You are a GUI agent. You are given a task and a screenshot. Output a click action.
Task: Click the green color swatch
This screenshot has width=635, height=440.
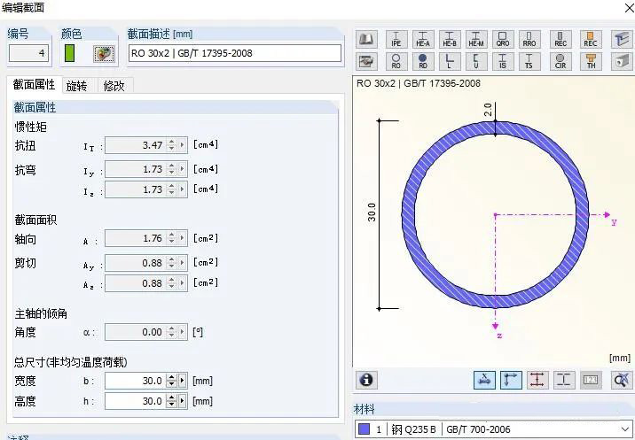pos(69,53)
